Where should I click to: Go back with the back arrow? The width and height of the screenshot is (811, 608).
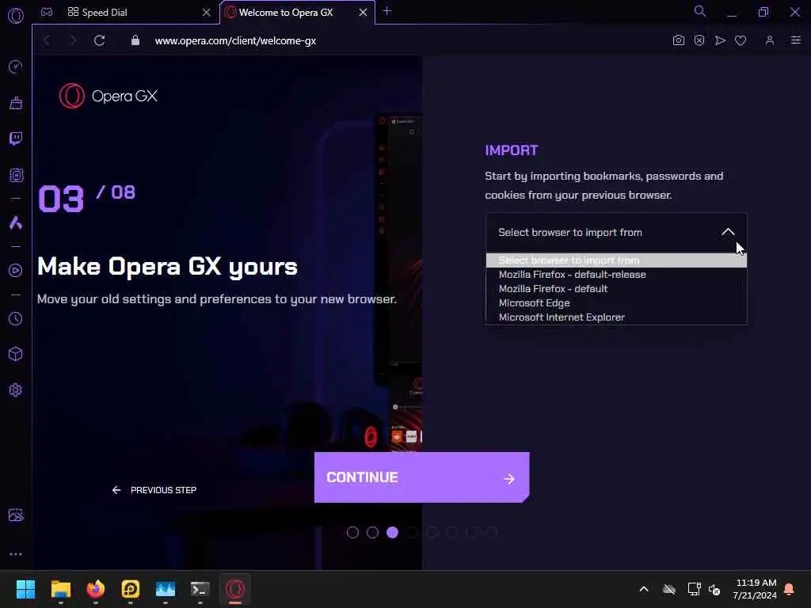[x=47, y=40]
